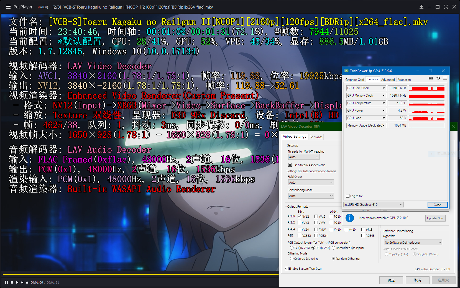Click the yellow PotPlayer seek bar
This screenshot has height=288, width=460.
[140, 274]
